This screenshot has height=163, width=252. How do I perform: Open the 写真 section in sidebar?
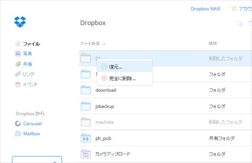27,54
